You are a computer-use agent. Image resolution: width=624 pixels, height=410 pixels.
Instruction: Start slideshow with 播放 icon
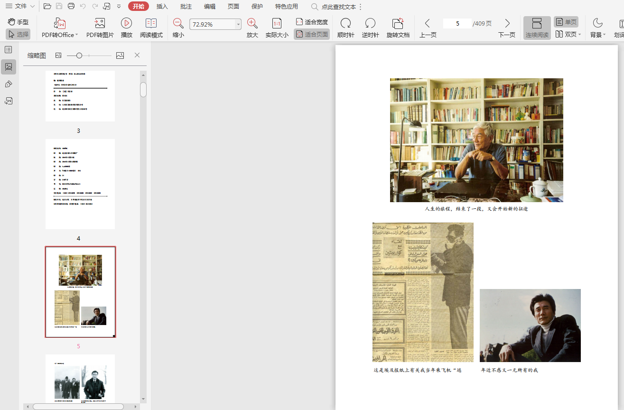tap(126, 24)
